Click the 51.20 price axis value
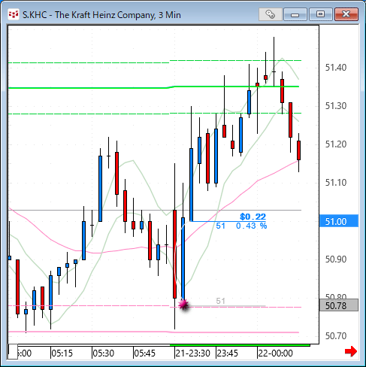Screen dimensions: 366x367 pyautogui.click(x=336, y=144)
